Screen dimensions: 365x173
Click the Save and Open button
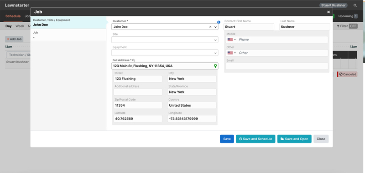coord(294,139)
